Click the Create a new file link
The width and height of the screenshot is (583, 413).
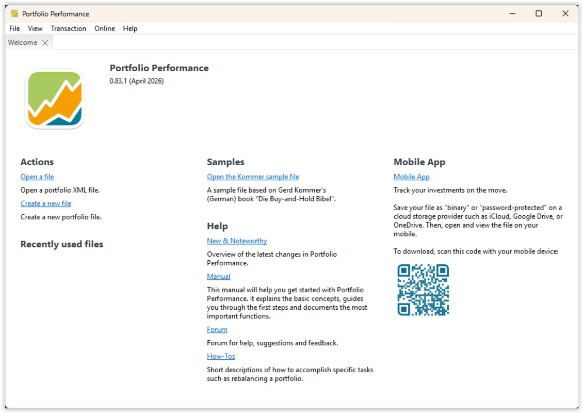[x=46, y=203]
